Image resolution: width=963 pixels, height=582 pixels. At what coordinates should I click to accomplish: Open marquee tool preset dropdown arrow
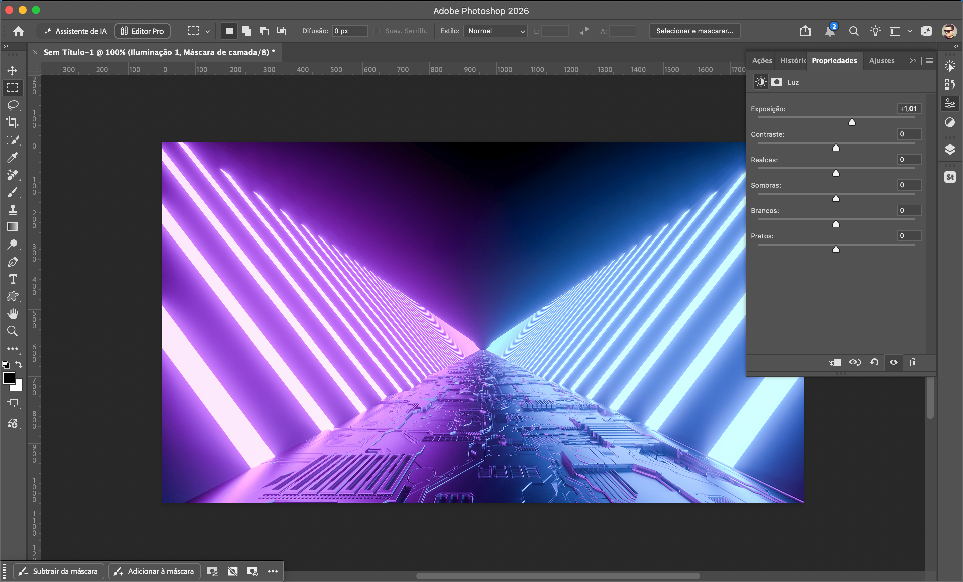208,32
